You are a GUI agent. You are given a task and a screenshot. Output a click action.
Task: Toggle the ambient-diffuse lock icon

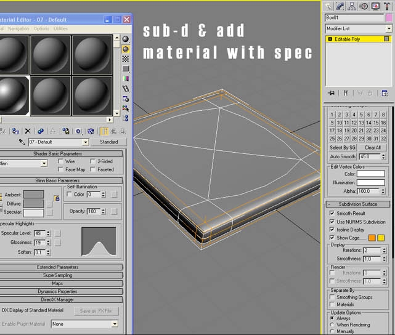coord(57,198)
